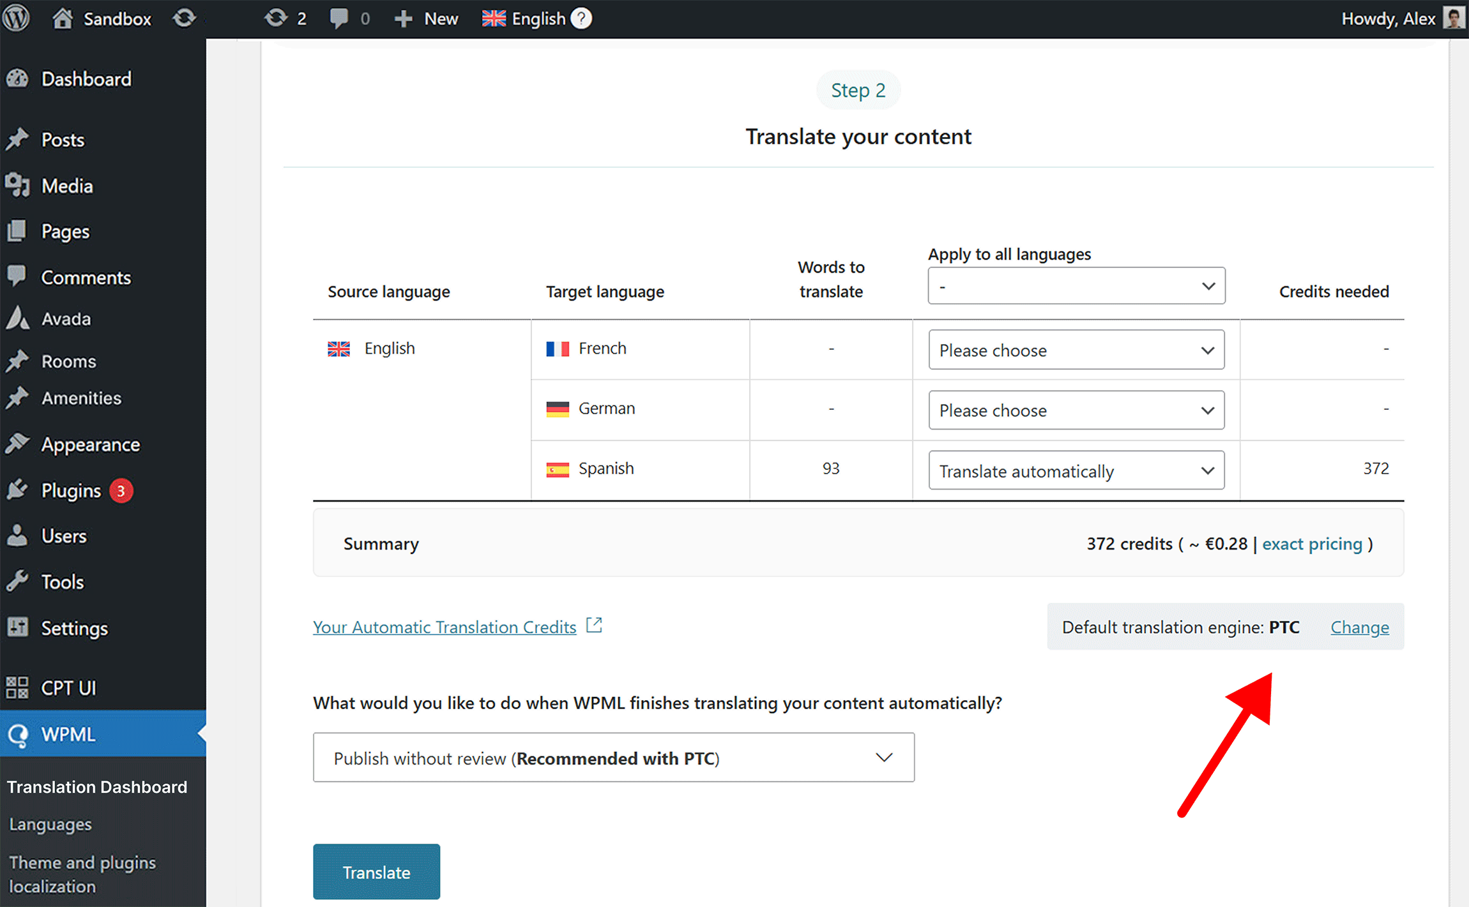This screenshot has height=907, width=1469.
Task: Click the Media library icon
Action: (x=18, y=186)
